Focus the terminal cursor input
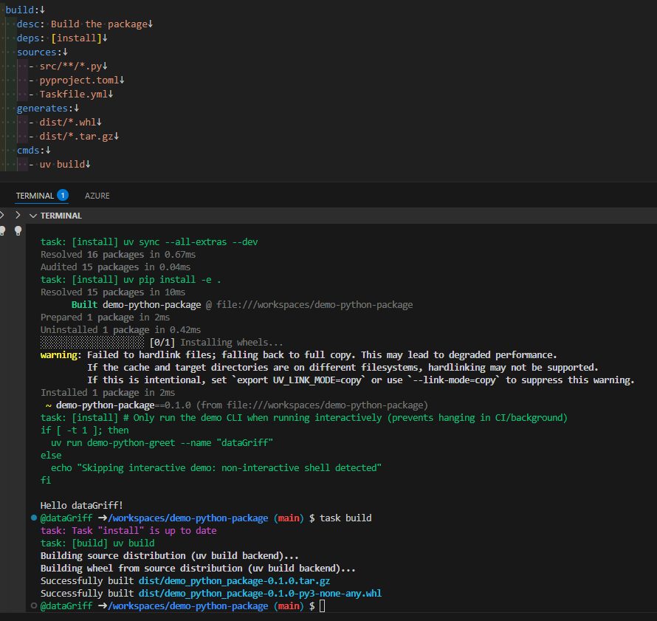Viewport: 657px width, 621px height. click(x=322, y=606)
